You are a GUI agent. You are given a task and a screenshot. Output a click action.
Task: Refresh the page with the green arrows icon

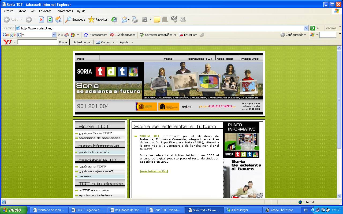coord(50,19)
